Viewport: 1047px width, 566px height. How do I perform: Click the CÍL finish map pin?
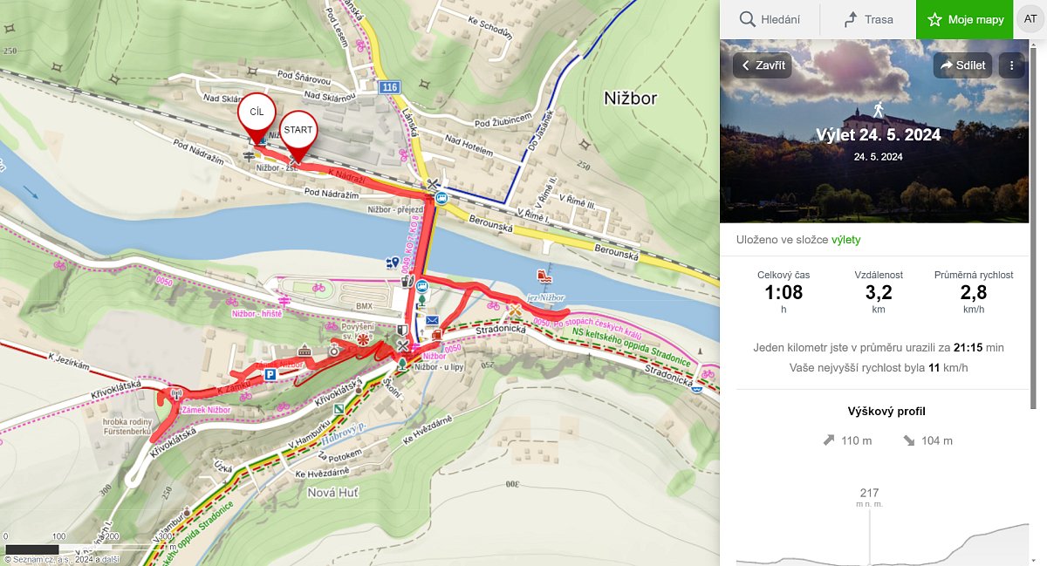pos(257,113)
